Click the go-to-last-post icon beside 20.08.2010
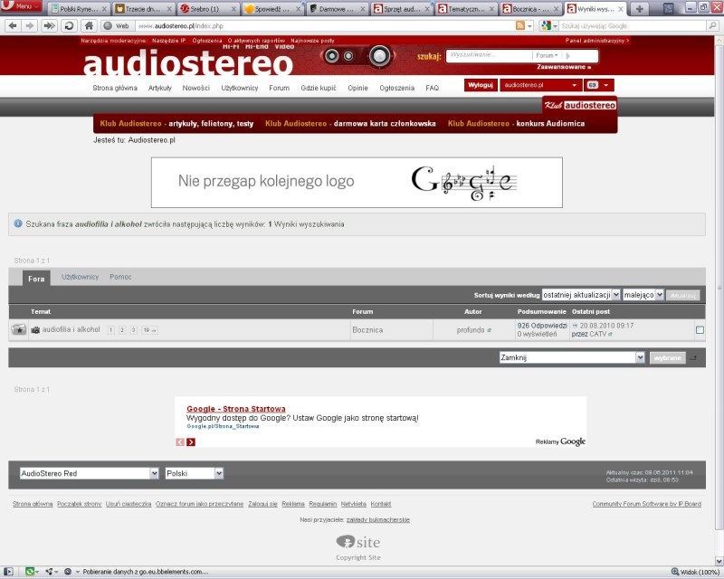 pos(575,326)
